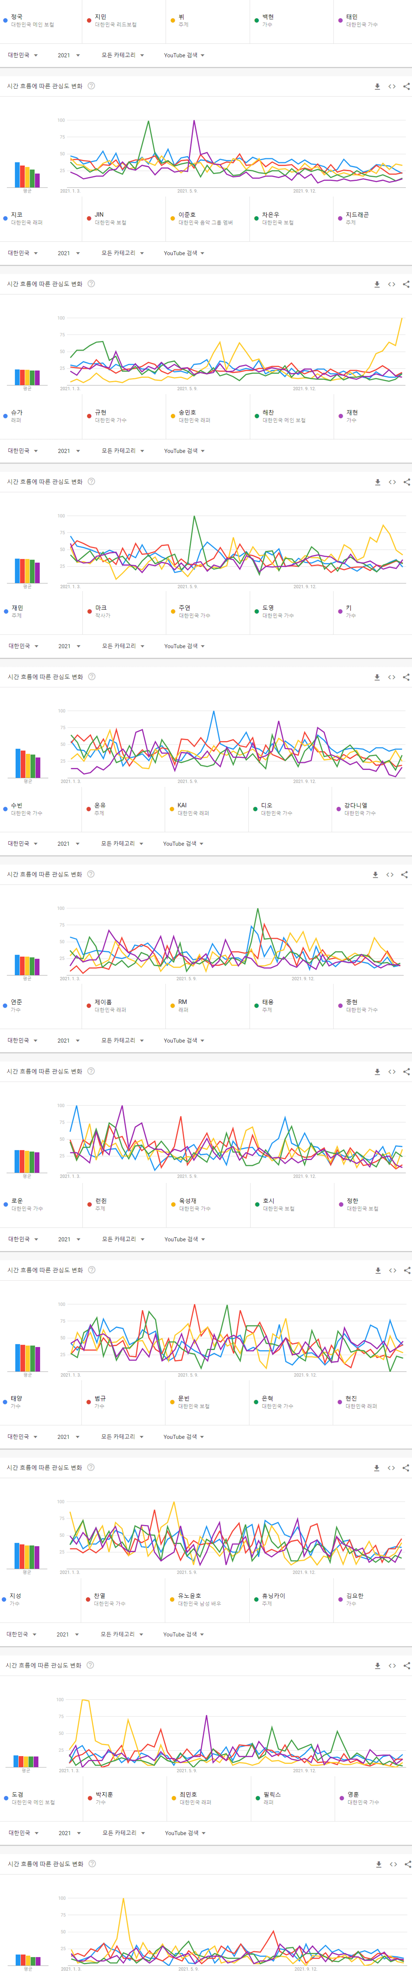Edit the 차은우 search term chip
Screen dimensions: 412x1975
tap(292, 219)
